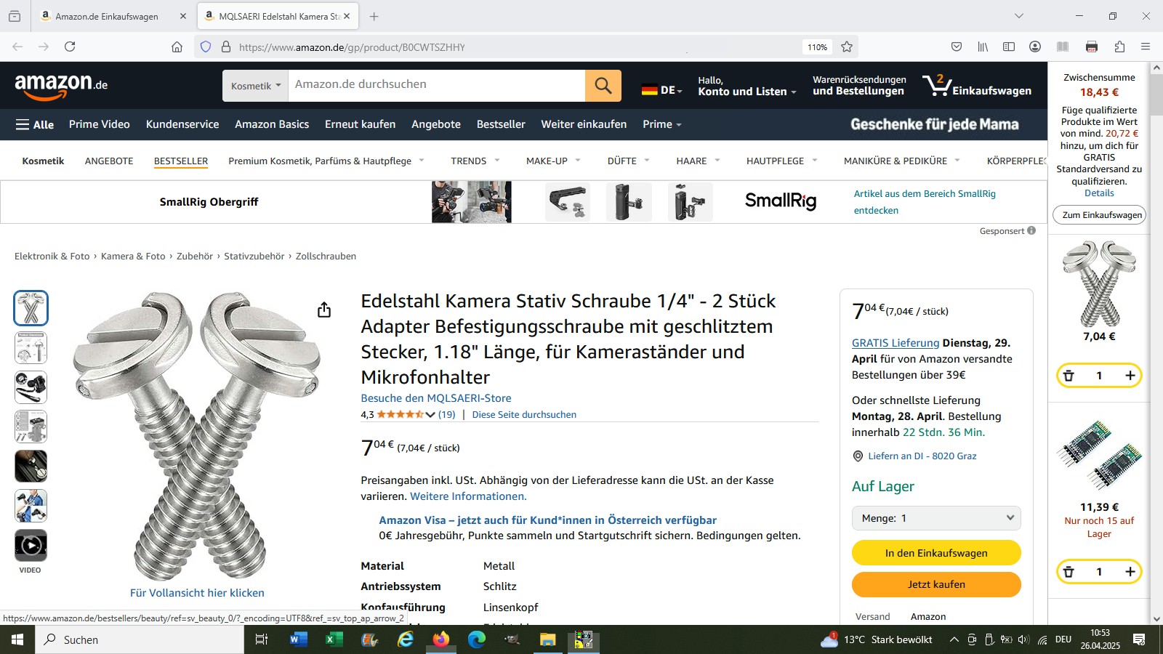This screenshot has width=1163, height=654.
Task: Select the BESTSELLER category tab
Action: point(181,161)
